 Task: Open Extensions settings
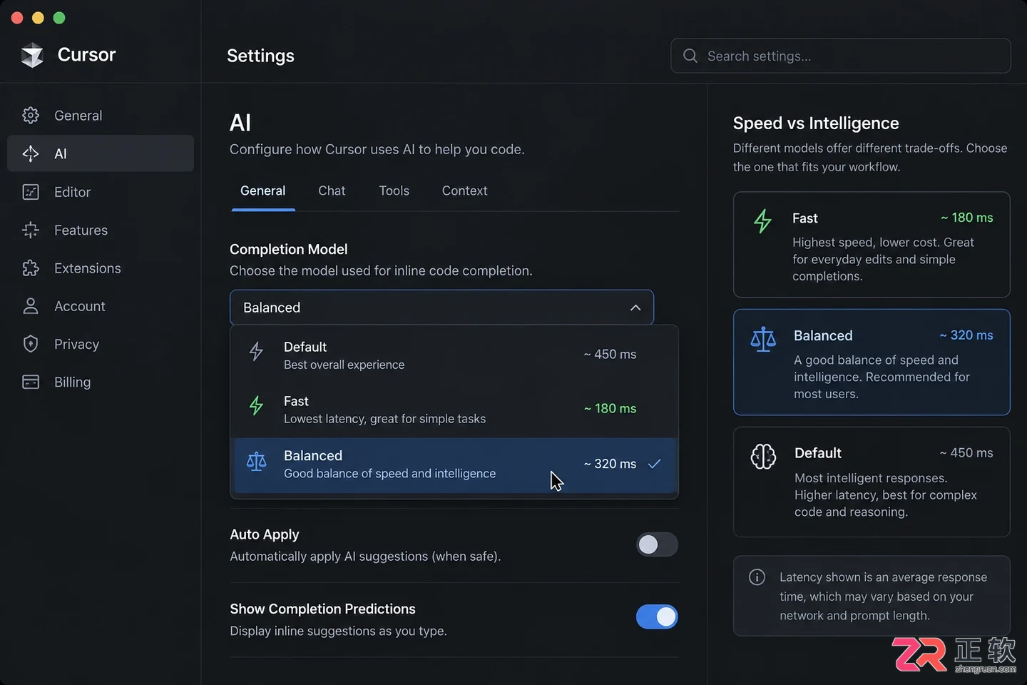coord(101,268)
